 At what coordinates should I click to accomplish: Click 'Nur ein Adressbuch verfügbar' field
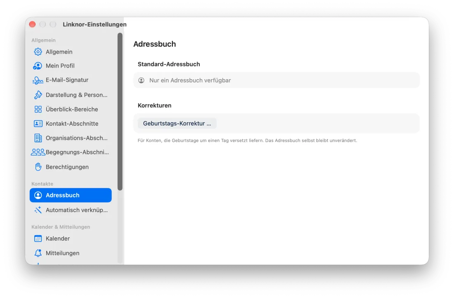coord(277,80)
